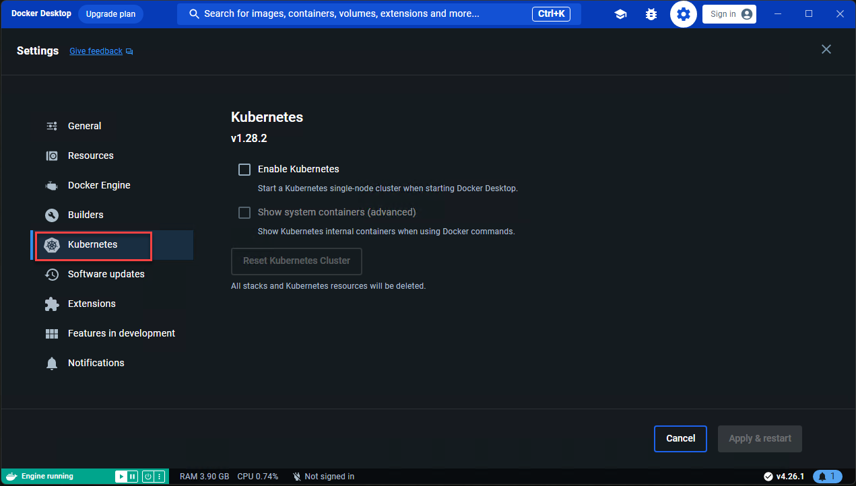This screenshot has height=486, width=856.
Task: Click the search magnifier icon
Action: pos(194,14)
